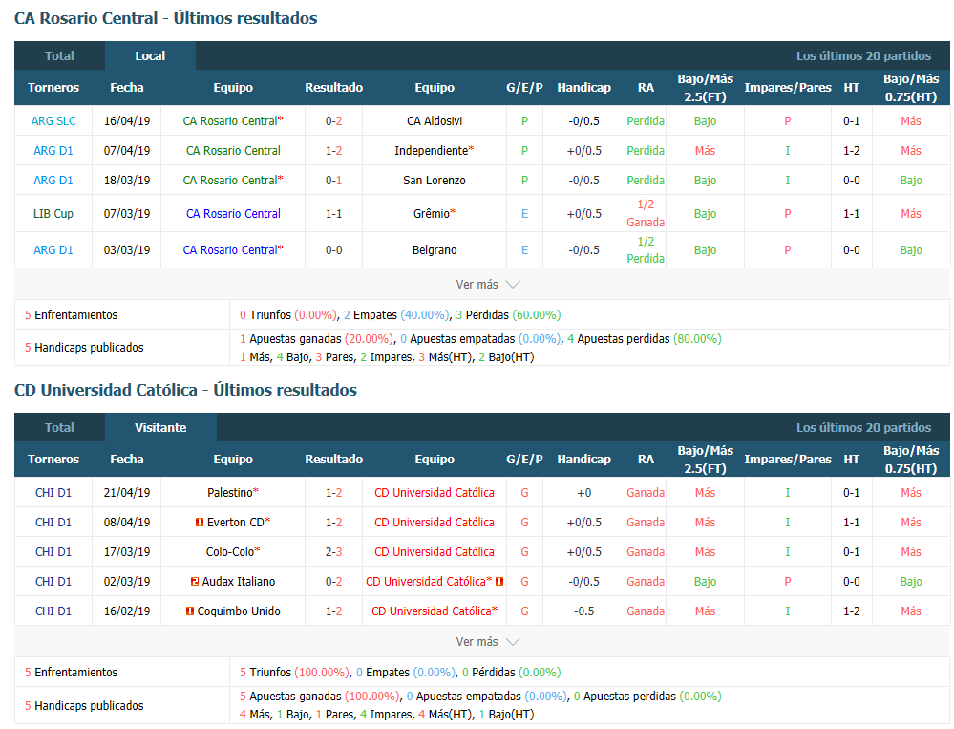Open the Audax Italiano team link
Viewport: 954px width, 729px height.
tap(239, 582)
